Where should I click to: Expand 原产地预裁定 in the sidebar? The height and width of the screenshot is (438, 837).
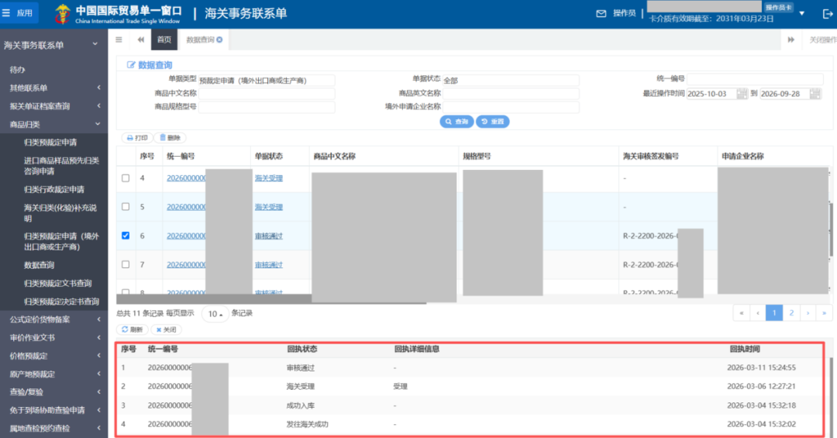pyautogui.click(x=53, y=374)
